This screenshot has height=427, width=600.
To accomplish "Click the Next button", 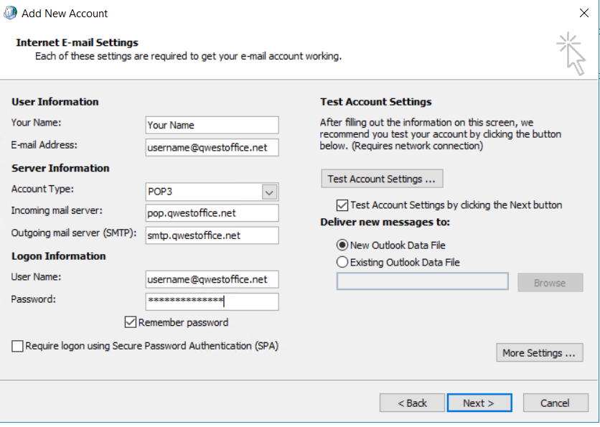I will pyautogui.click(x=479, y=403).
